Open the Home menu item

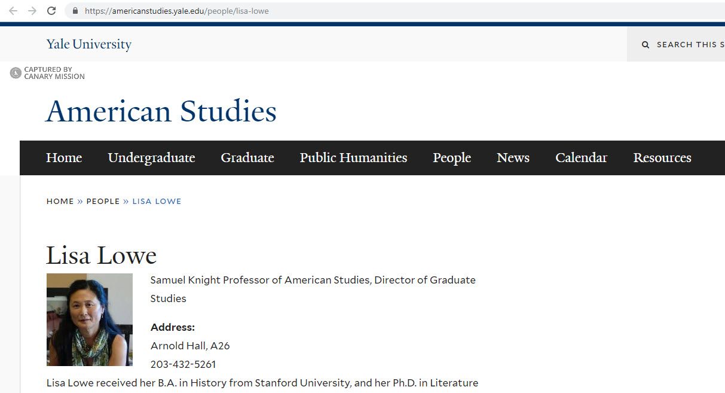pos(64,158)
